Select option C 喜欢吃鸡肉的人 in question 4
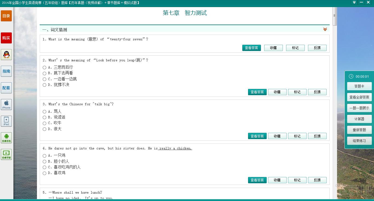Image resolution: width=374 pixels, height=201 pixels. tap(44, 167)
